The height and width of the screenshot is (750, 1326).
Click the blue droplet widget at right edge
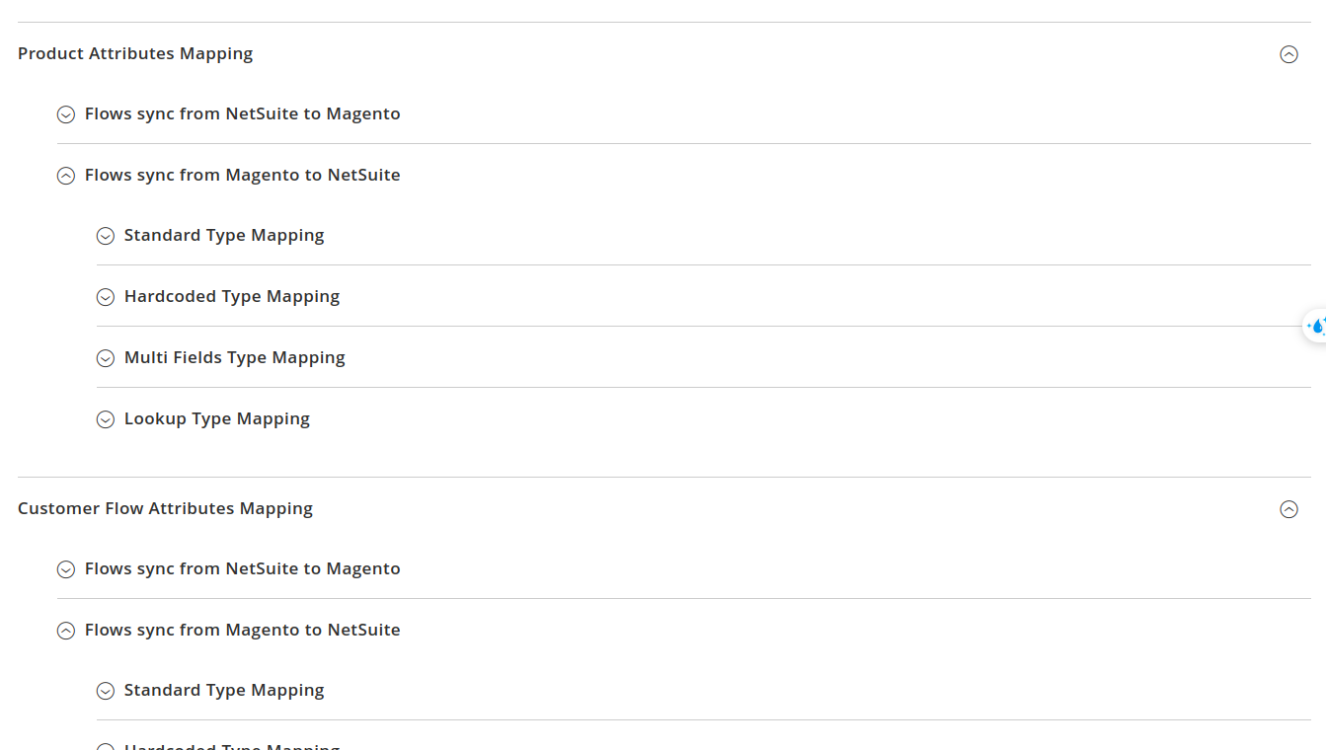(1316, 326)
